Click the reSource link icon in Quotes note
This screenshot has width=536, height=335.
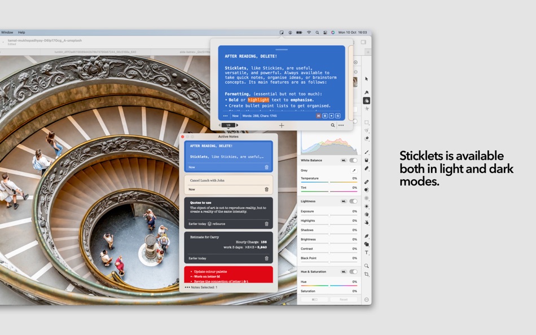[x=209, y=224]
